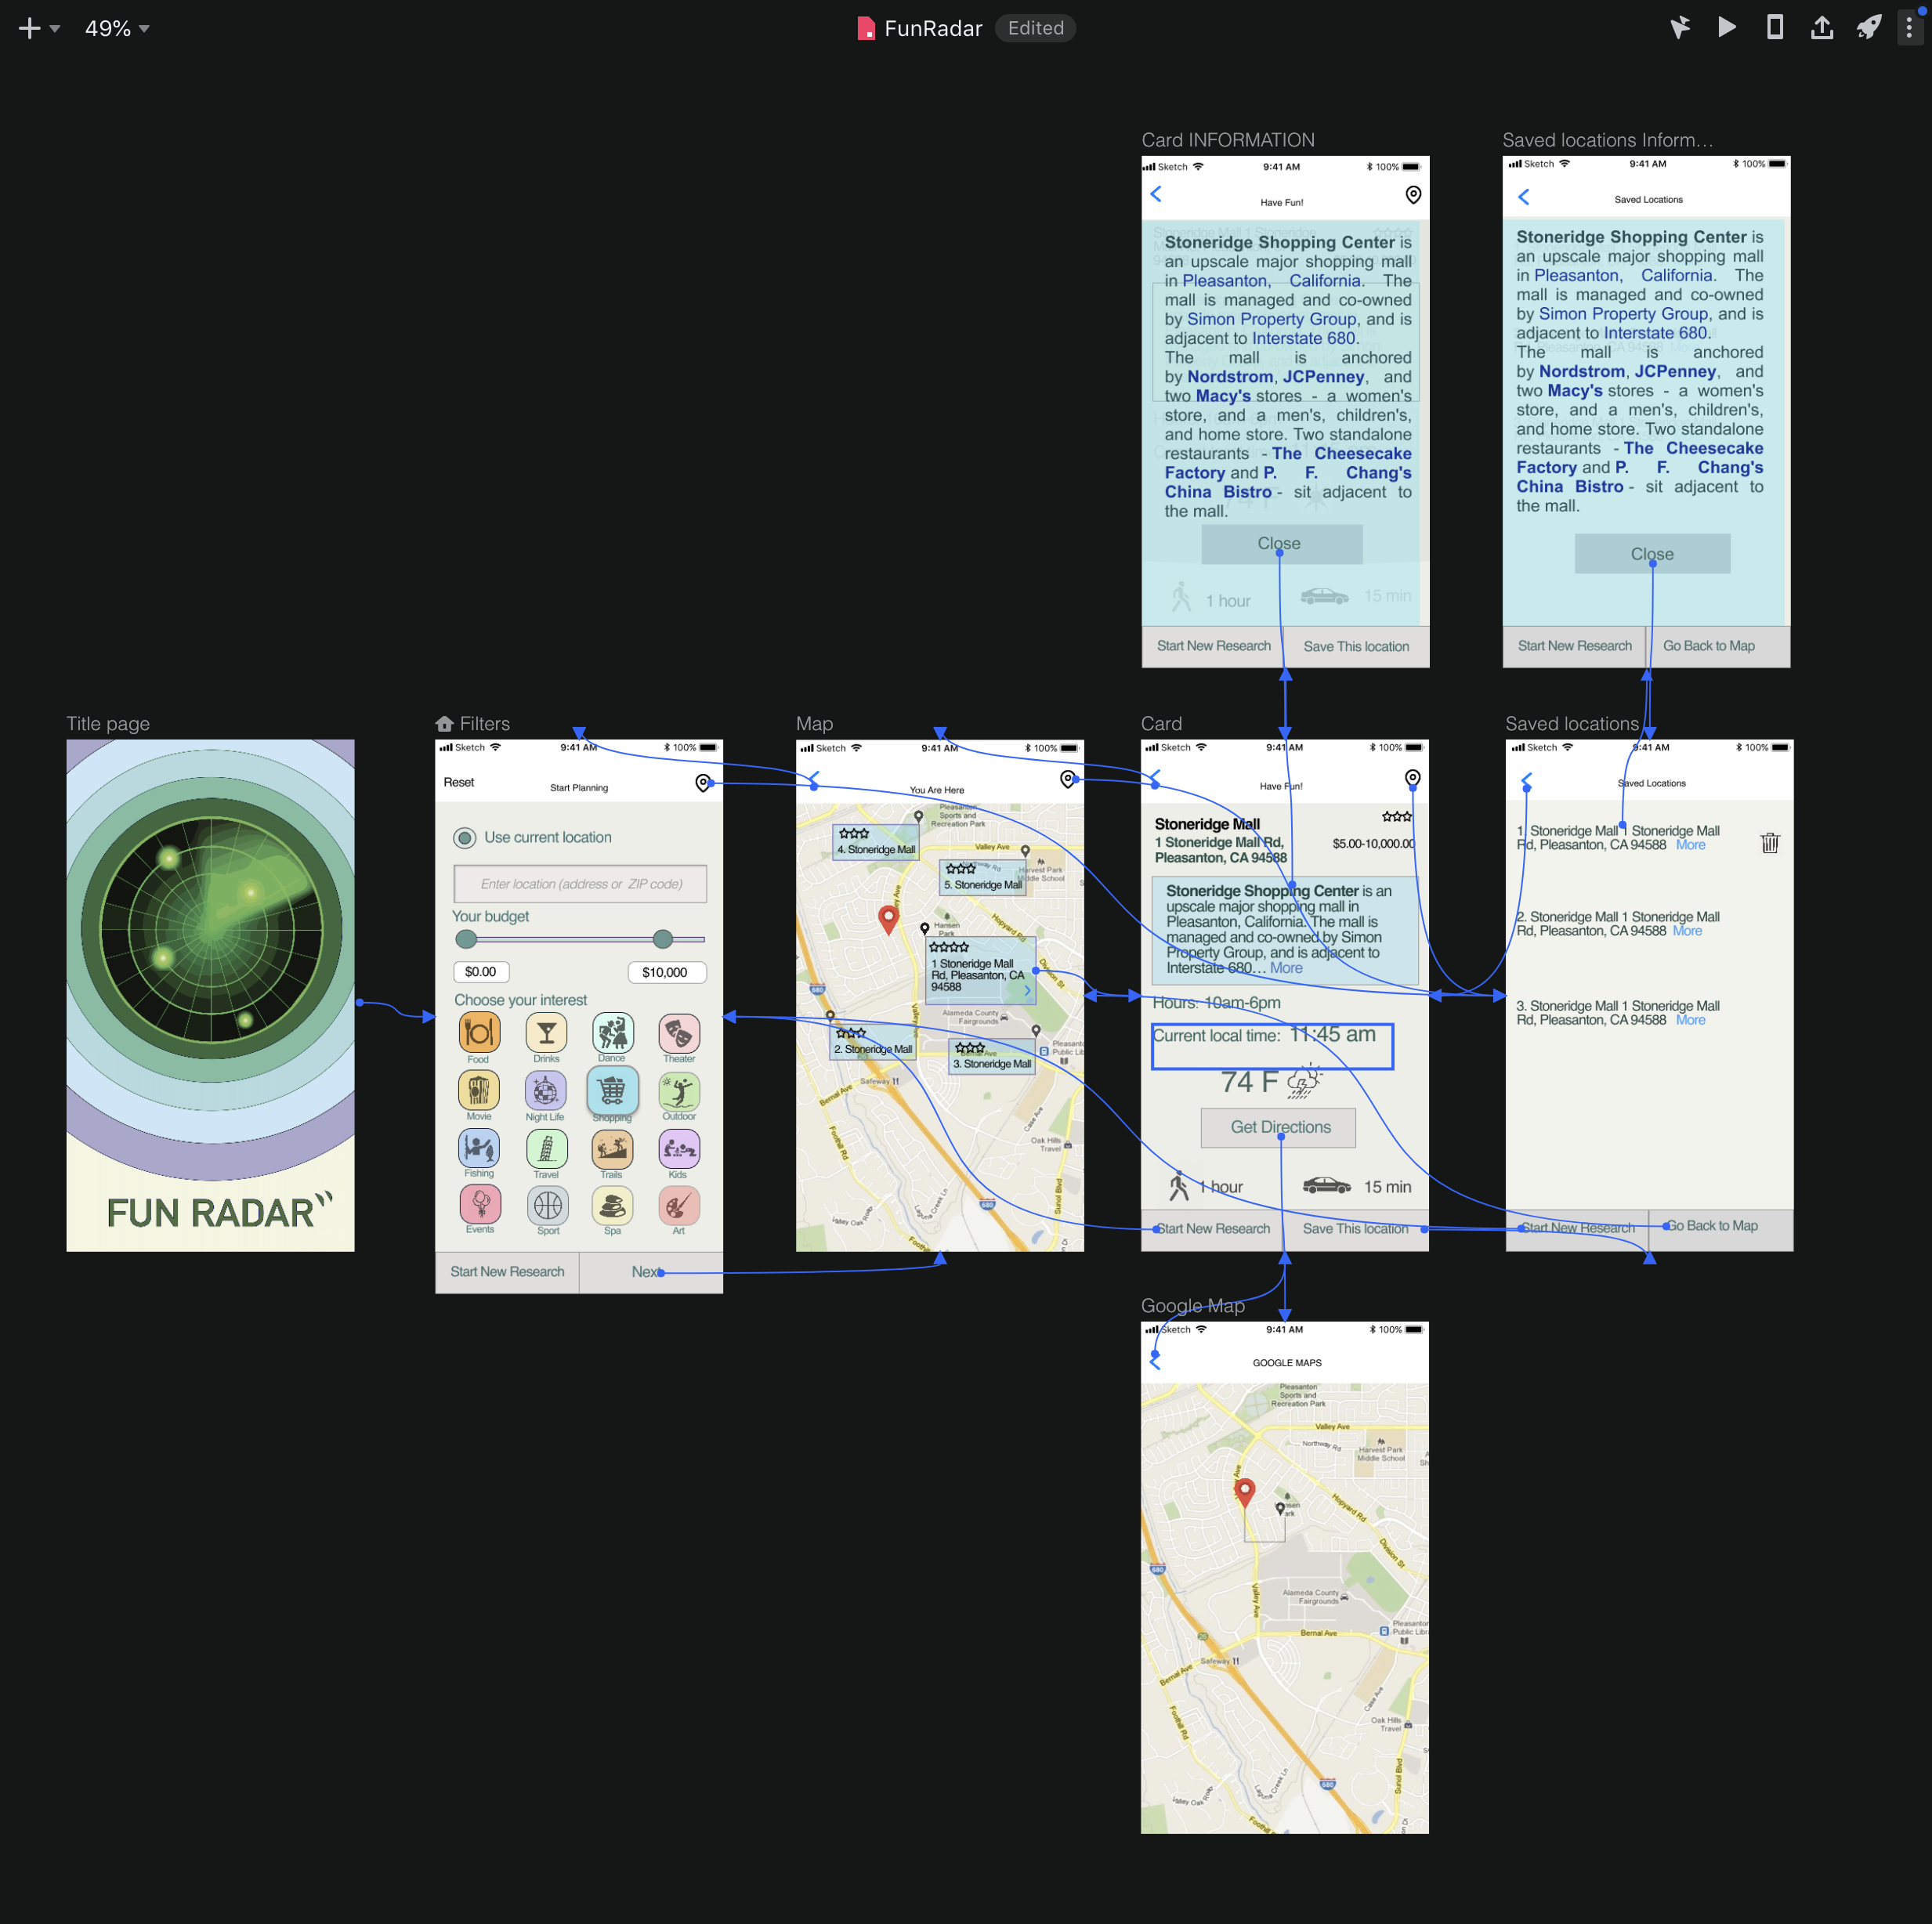1932x1924 pixels.
Task: Select the Saved locations artboard label
Action: [1572, 723]
